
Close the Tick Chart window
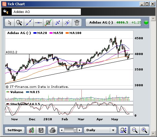coord(153,4)
